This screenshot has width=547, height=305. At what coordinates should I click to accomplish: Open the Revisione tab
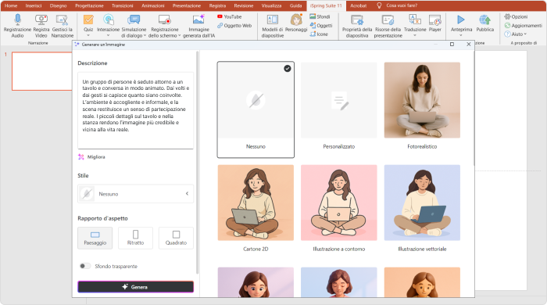244,5
